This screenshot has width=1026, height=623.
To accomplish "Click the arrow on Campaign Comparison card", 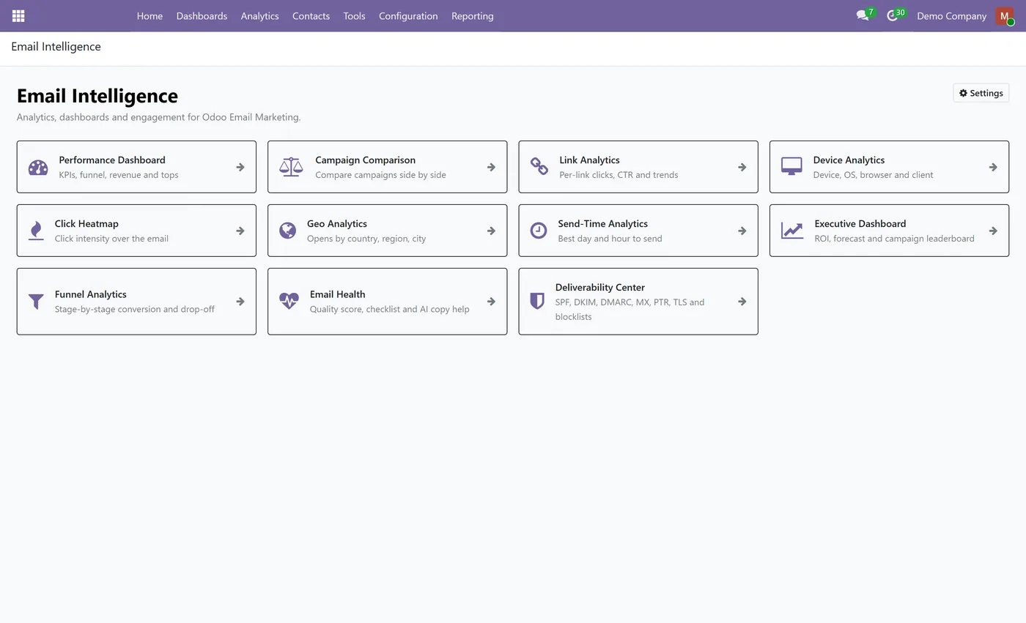I will pyautogui.click(x=491, y=167).
